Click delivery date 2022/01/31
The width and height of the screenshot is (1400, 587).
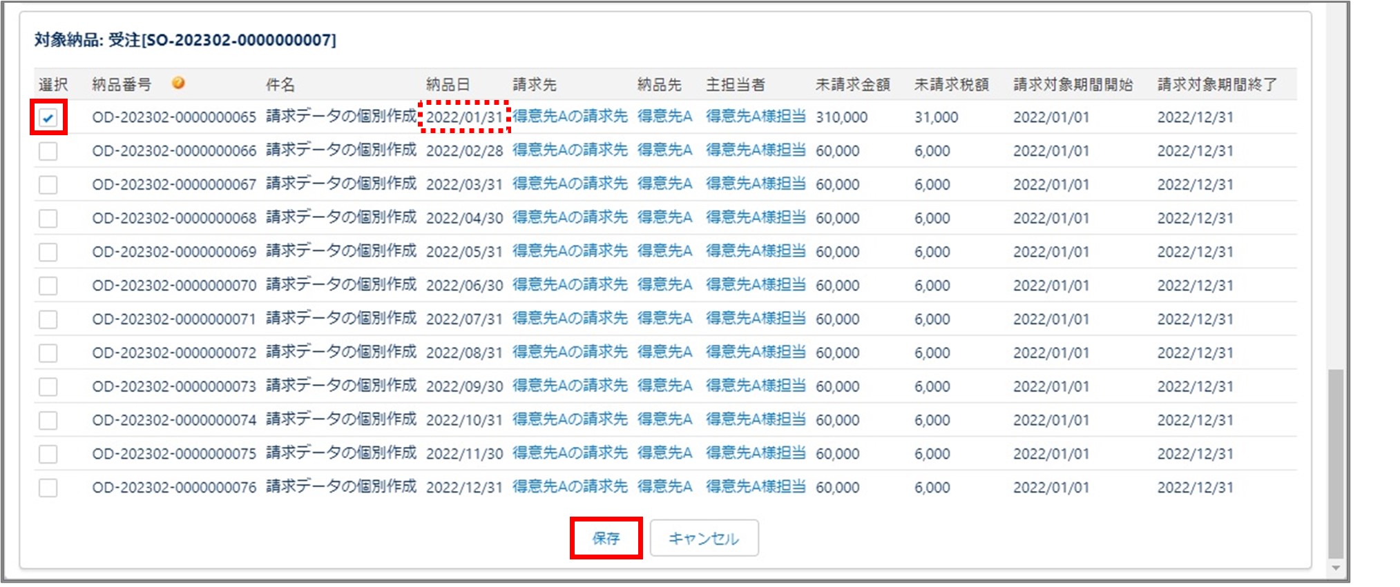[464, 117]
